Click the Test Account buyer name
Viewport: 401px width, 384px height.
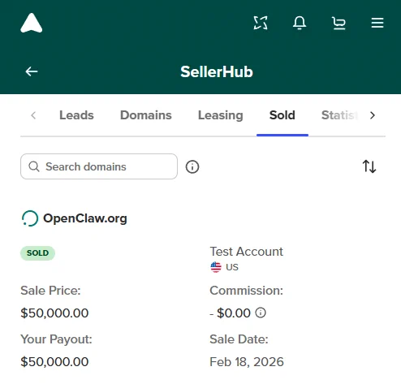click(x=247, y=252)
